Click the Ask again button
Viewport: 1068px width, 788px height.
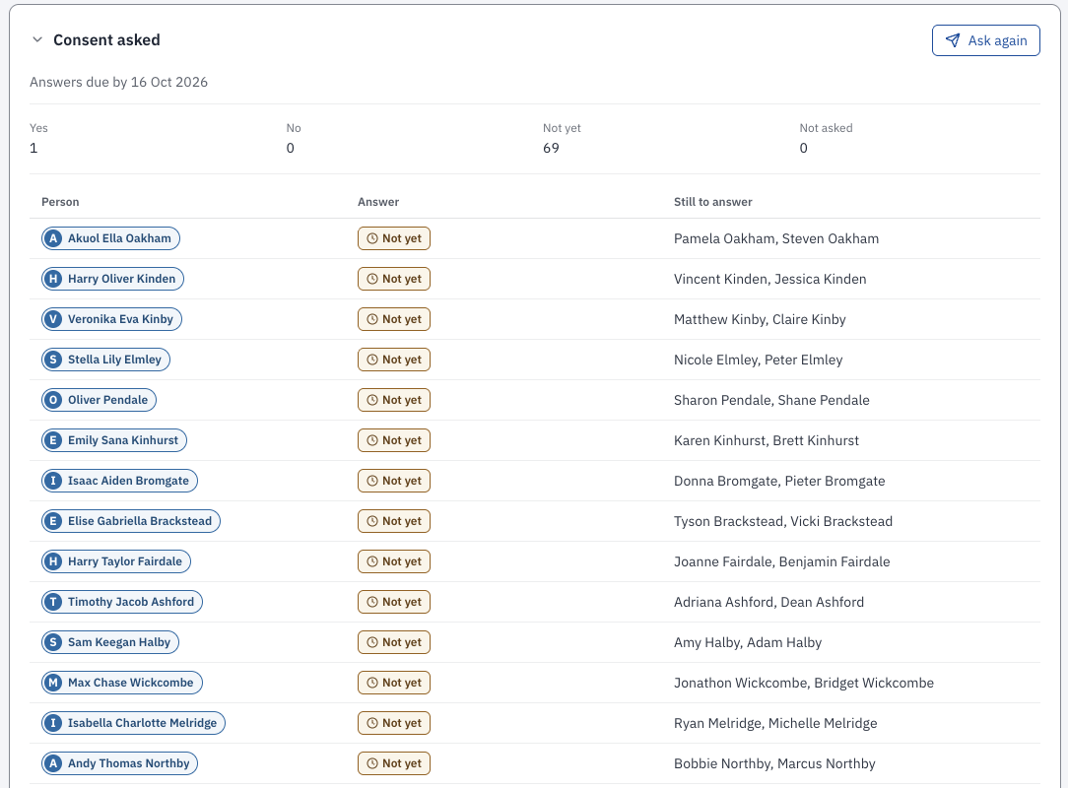[985, 40]
